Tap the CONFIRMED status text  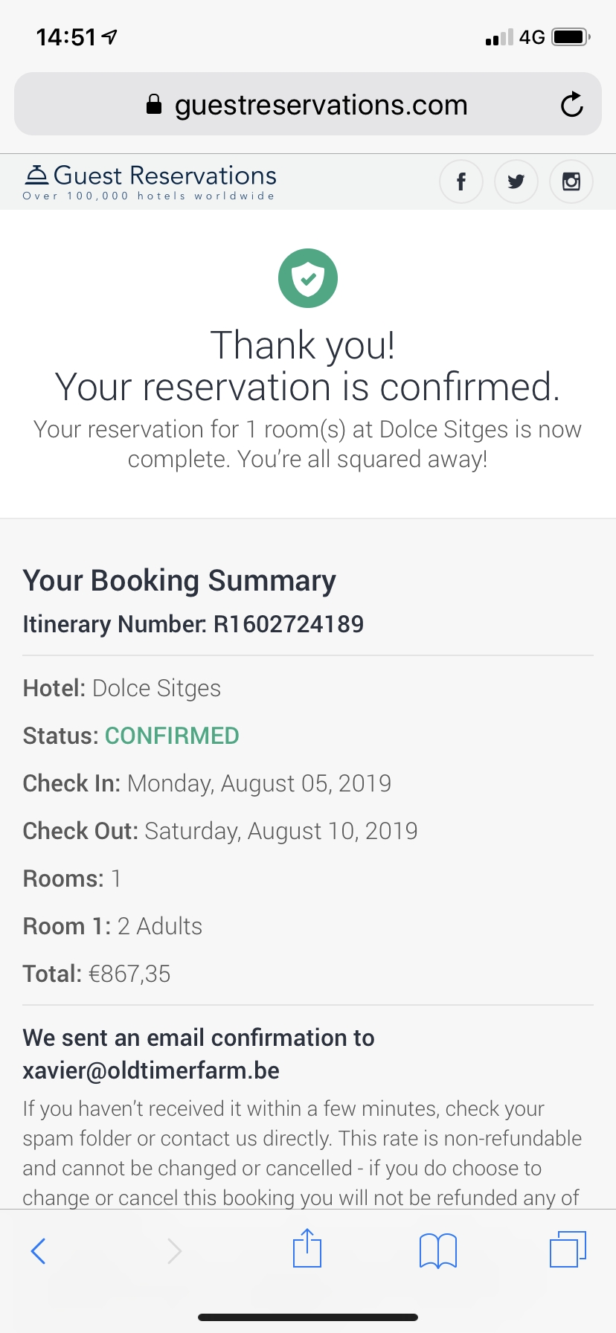[x=172, y=736]
